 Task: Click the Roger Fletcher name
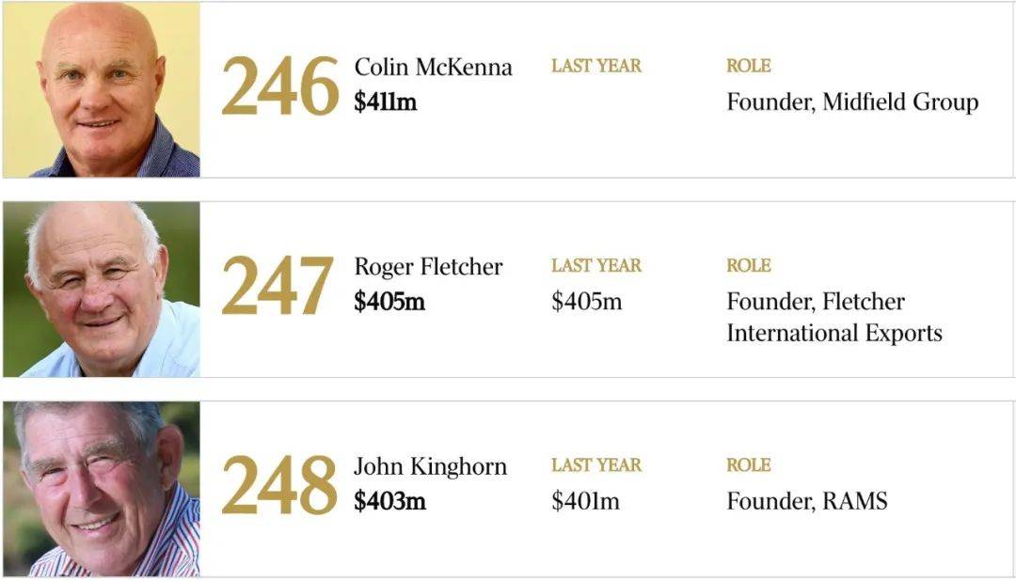[x=428, y=267]
